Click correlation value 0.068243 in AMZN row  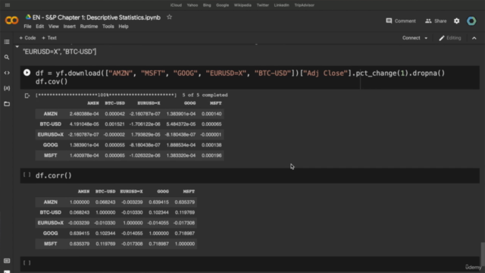point(105,202)
